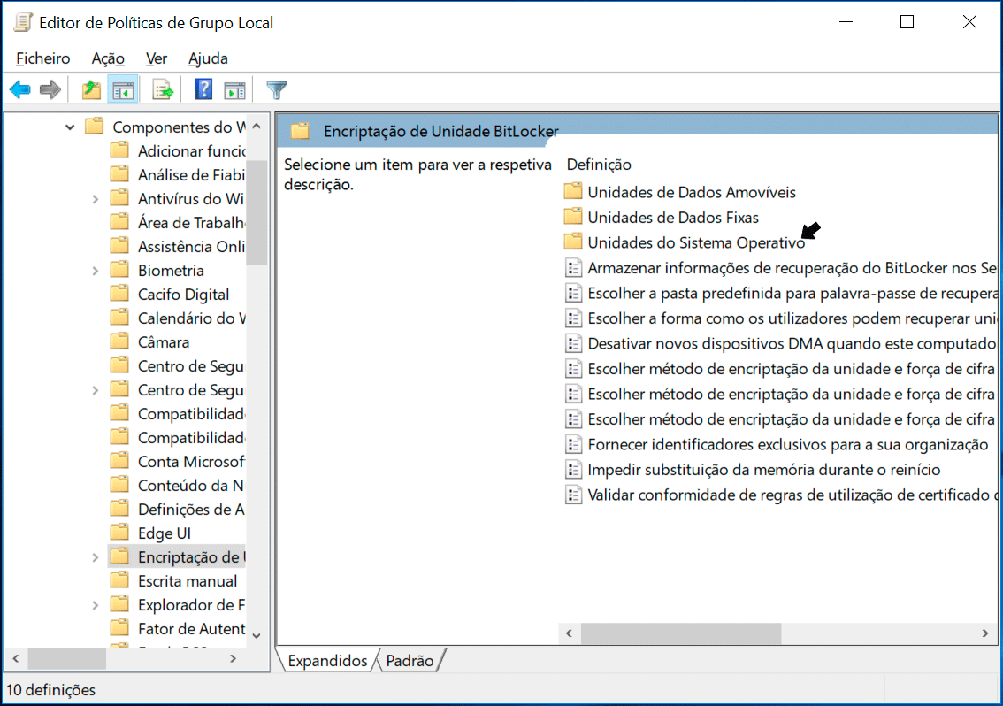This screenshot has width=1003, height=706.
Task: Click policy icon for Desativar novos dispositivos DMA
Action: pyautogui.click(x=573, y=343)
